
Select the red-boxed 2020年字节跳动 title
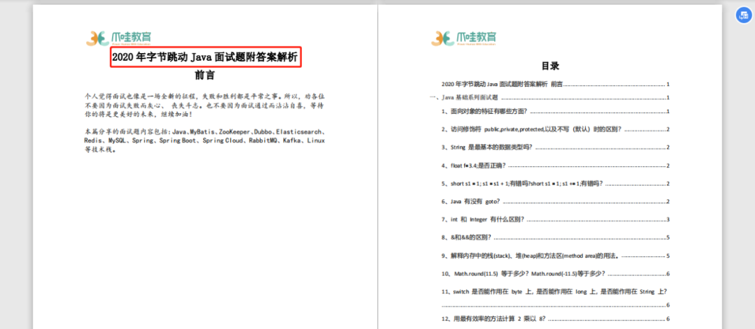tap(206, 57)
